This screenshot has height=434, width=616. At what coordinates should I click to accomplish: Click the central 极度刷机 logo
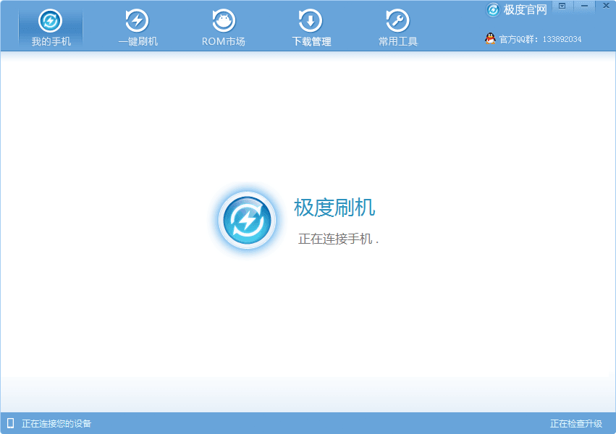[247, 220]
